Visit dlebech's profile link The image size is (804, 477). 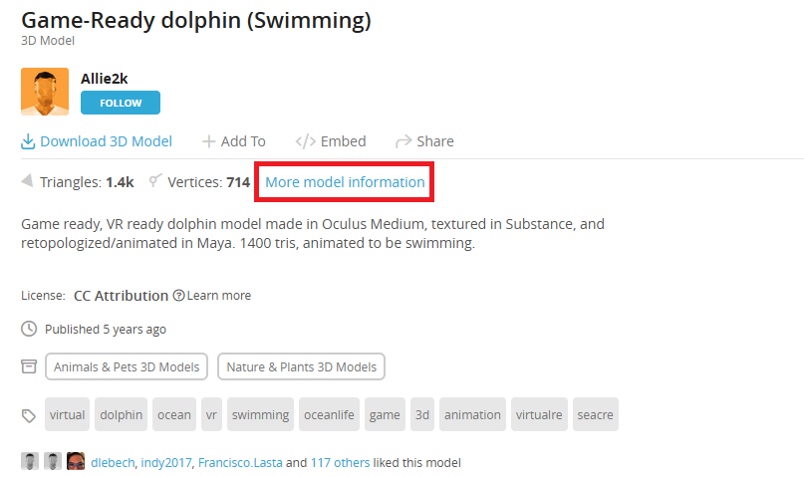tap(113, 462)
